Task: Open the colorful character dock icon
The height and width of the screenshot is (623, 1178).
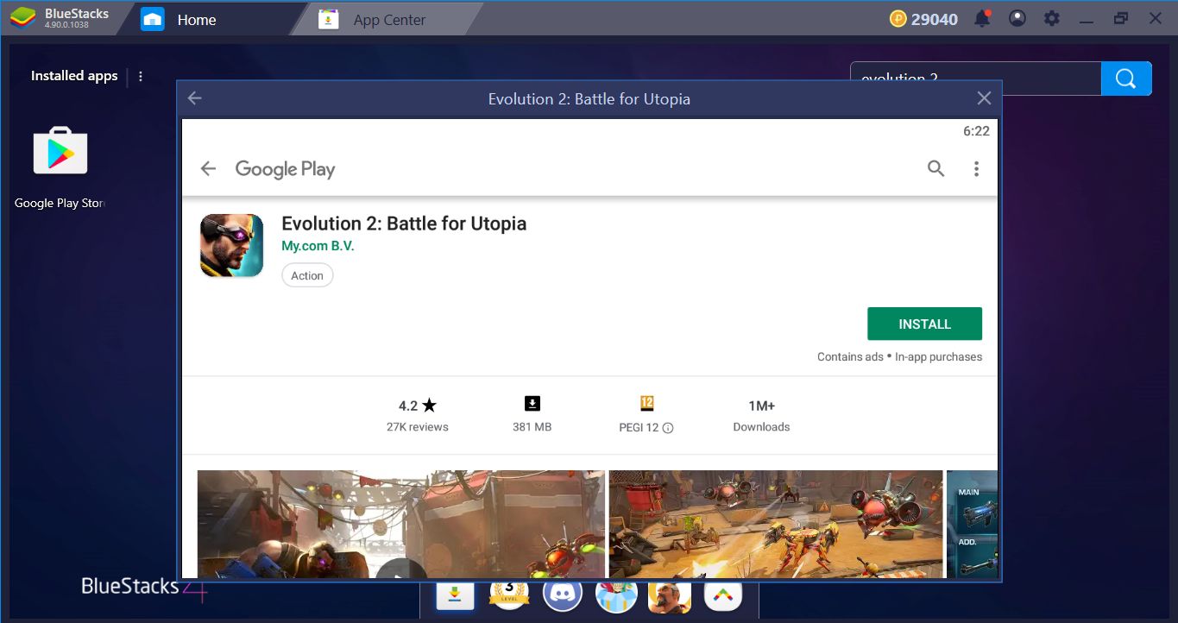Action: click(x=616, y=594)
